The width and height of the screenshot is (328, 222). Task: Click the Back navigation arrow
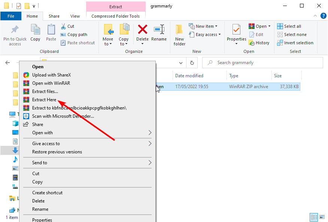[7, 63]
